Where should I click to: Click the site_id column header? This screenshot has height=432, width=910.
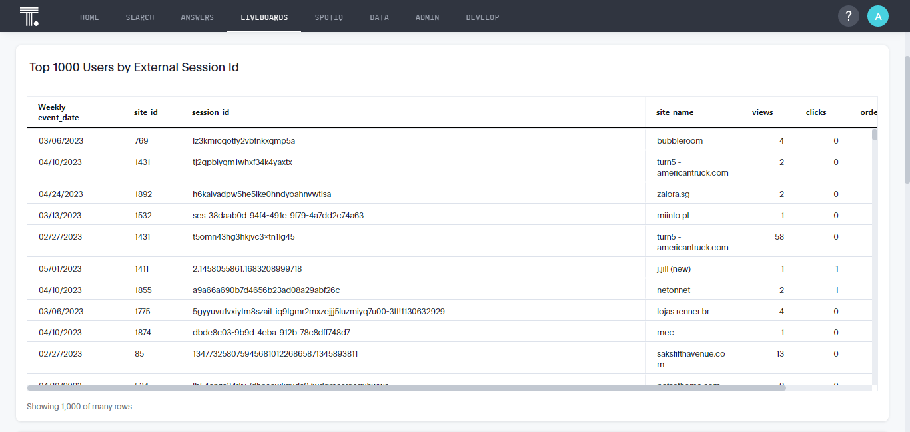(146, 112)
